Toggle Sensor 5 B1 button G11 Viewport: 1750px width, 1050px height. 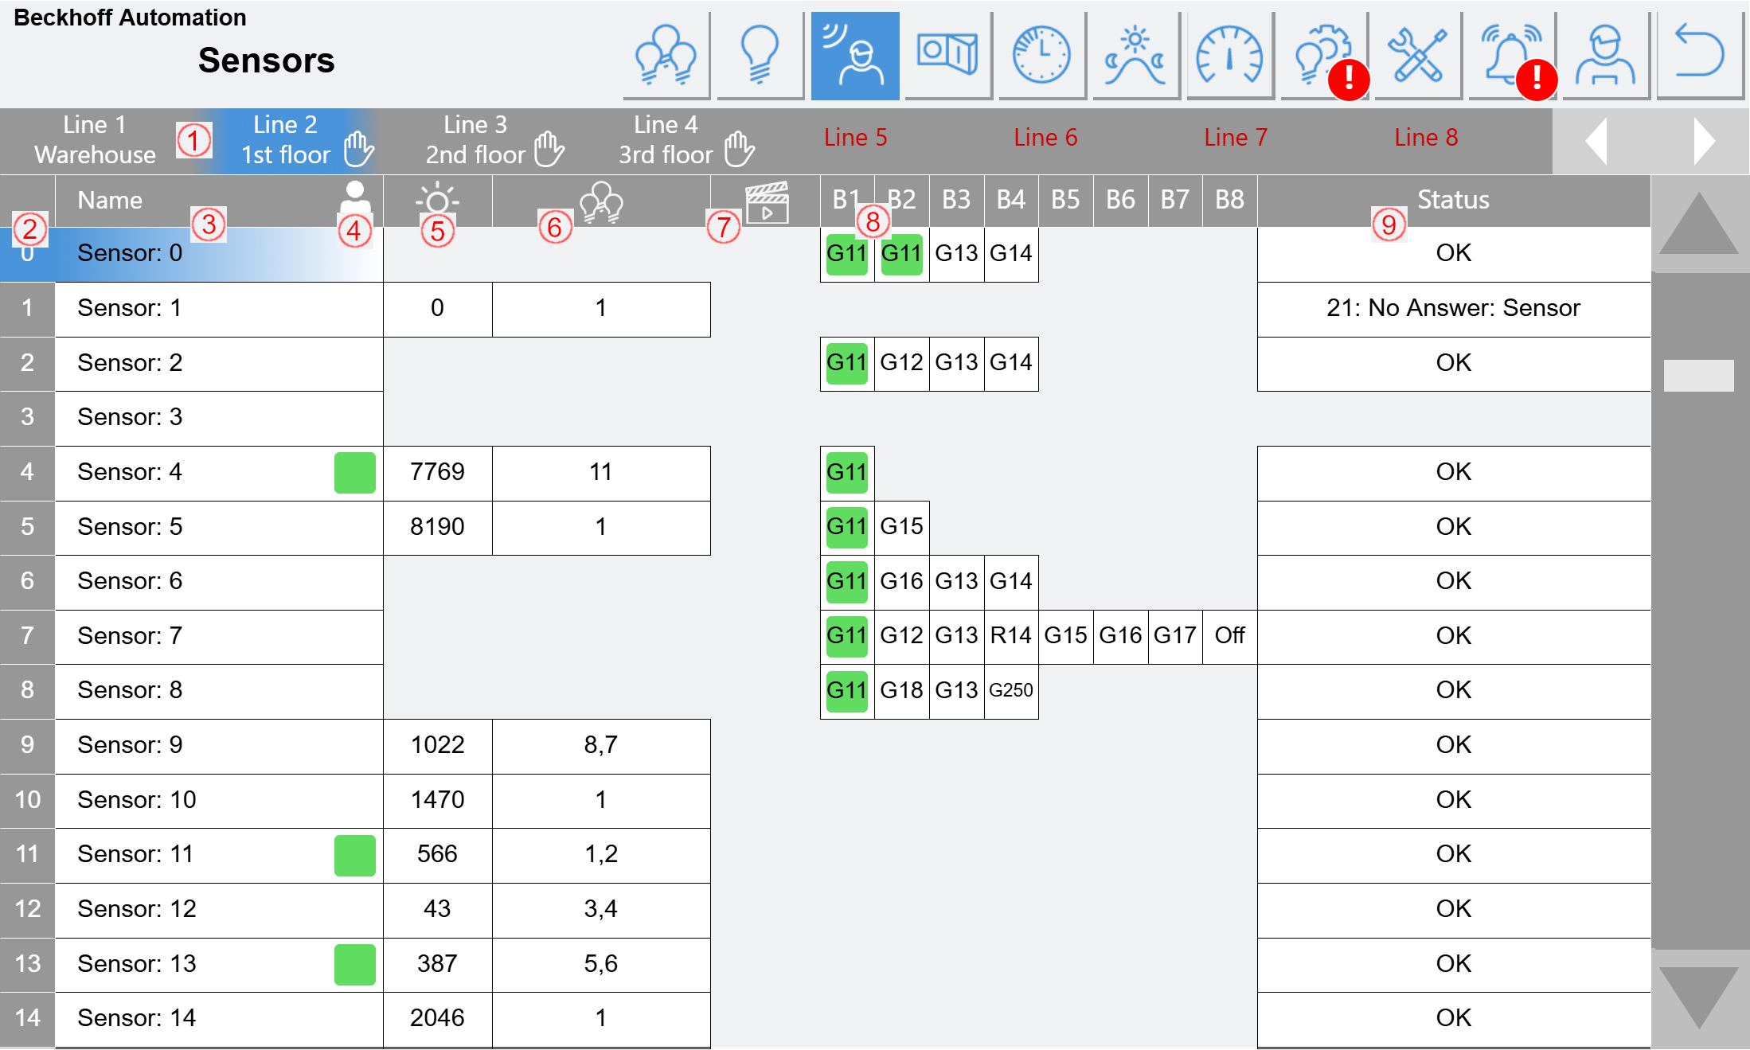pos(846,527)
